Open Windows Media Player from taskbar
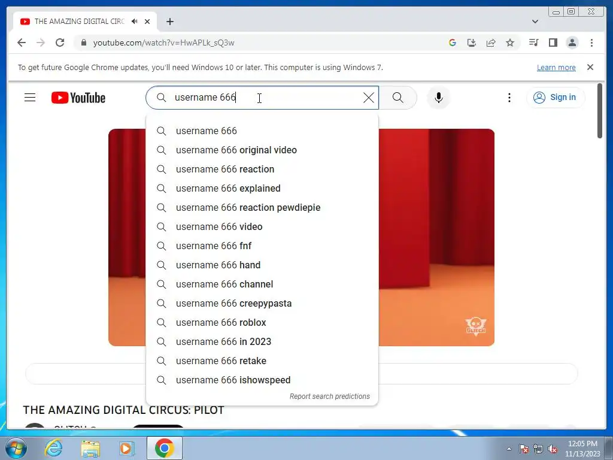Viewport: 613px width, 460px height. click(x=126, y=448)
